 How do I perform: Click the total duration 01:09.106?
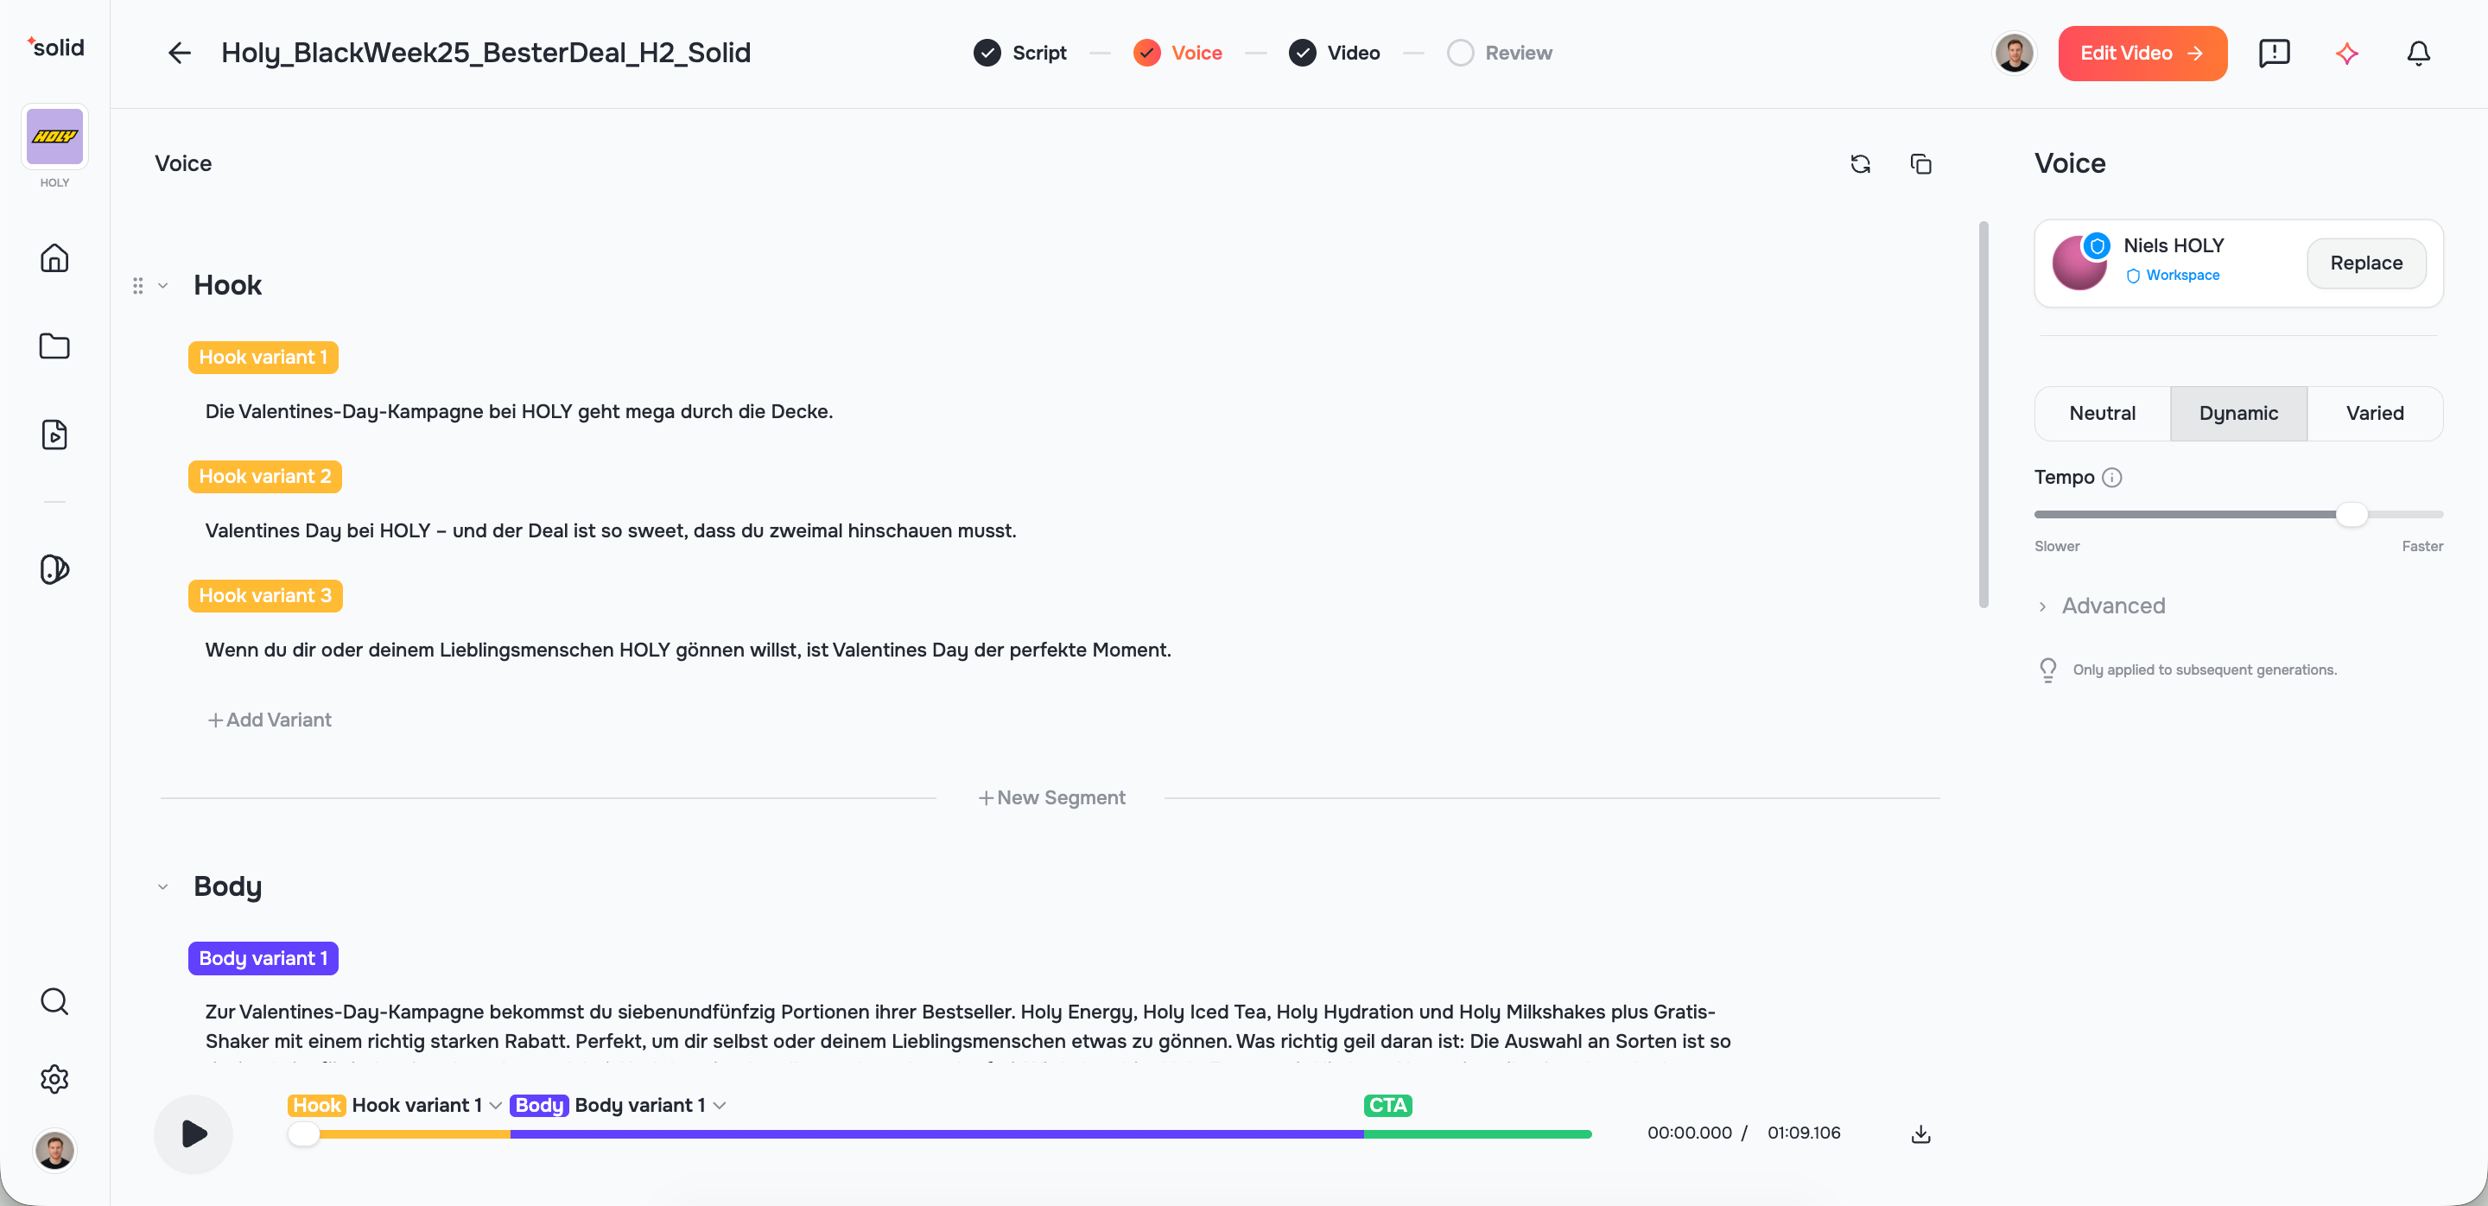tap(1803, 1133)
